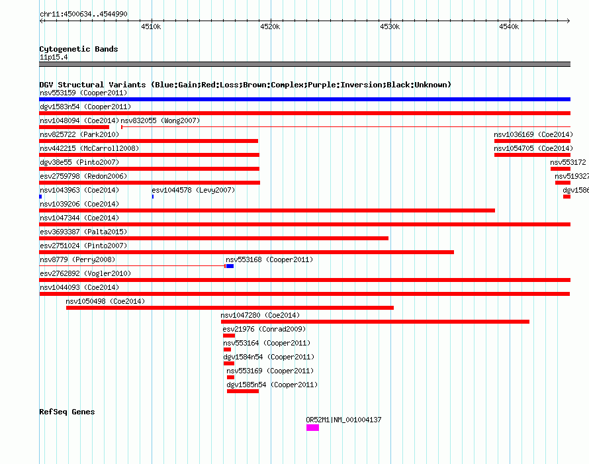Click the nsv1039206 (Coe2014) label
This screenshot has height=464, width=589.
[79, 204]
